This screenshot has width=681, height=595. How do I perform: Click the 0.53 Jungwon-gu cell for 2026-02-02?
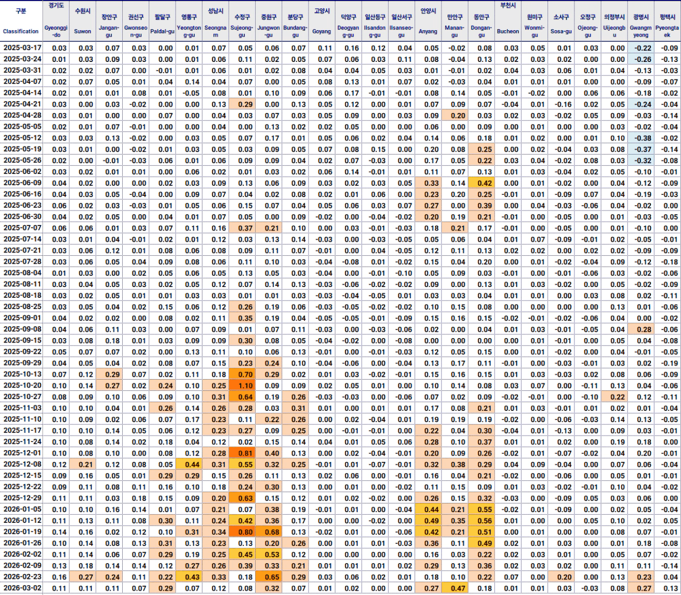pos(269,554)
